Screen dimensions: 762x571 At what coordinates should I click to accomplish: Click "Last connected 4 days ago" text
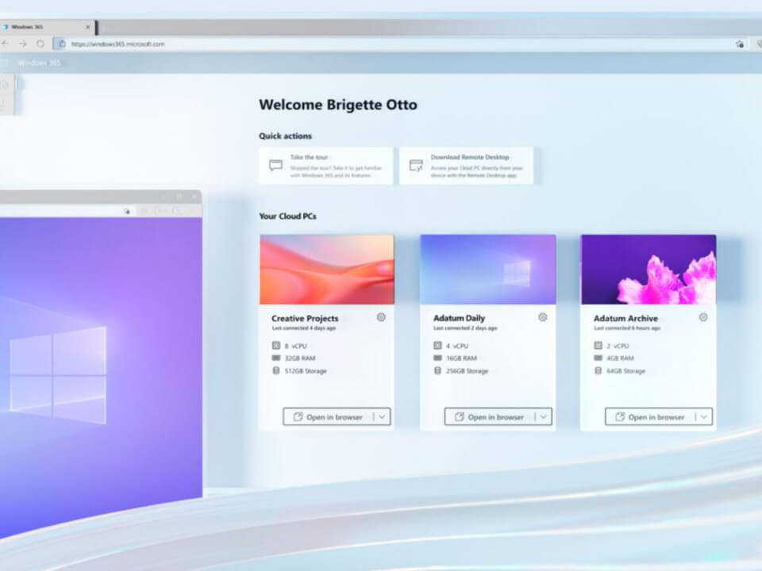304,328
